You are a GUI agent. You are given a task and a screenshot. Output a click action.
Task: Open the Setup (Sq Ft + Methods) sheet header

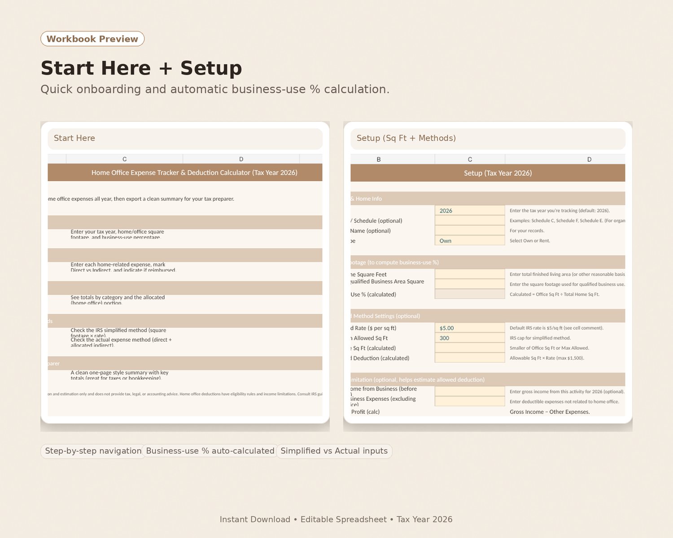[x=488, y=139]
